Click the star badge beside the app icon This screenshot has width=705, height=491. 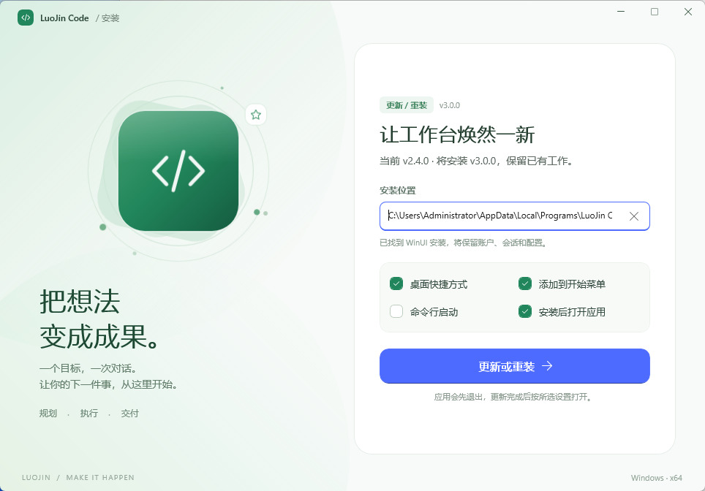pos(256,115)
